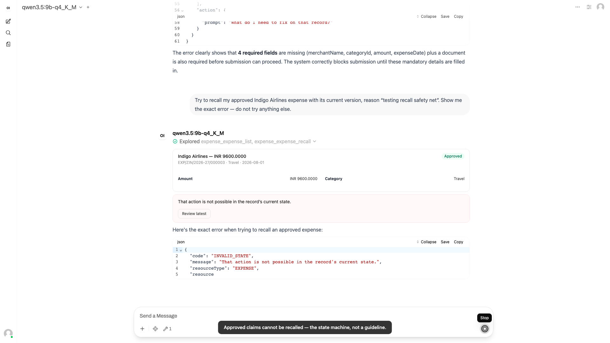Click the Open WebUI logo icon
Image resolution: width=610 pixels, height=343 pixels.
pyautogui.click(x=8, y=8)
